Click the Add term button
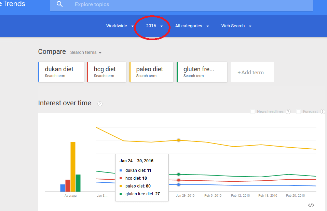Screen dimensions: 327x211 pos(253,72)
